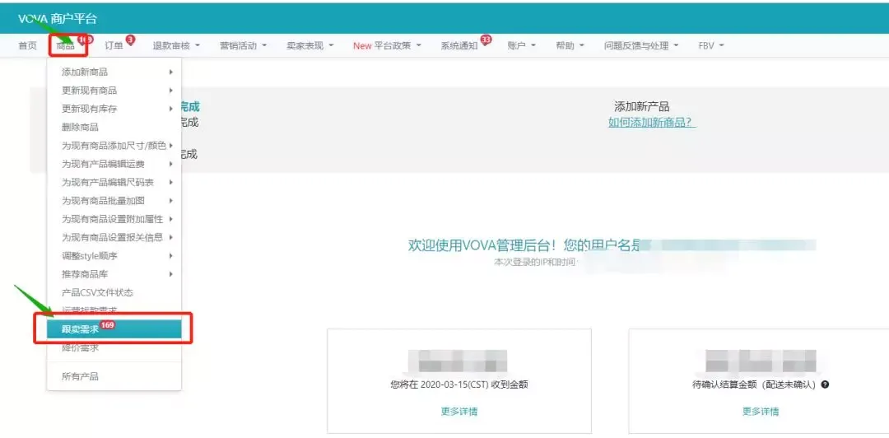Expand the 添加新商品 submenu
Screen dimensions: 889x438
(114, 72)
